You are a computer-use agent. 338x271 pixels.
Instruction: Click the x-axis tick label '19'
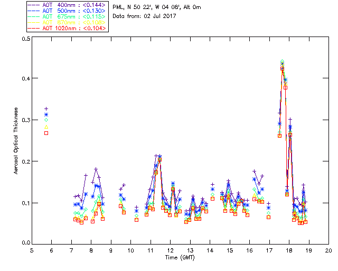click(309, 250)
